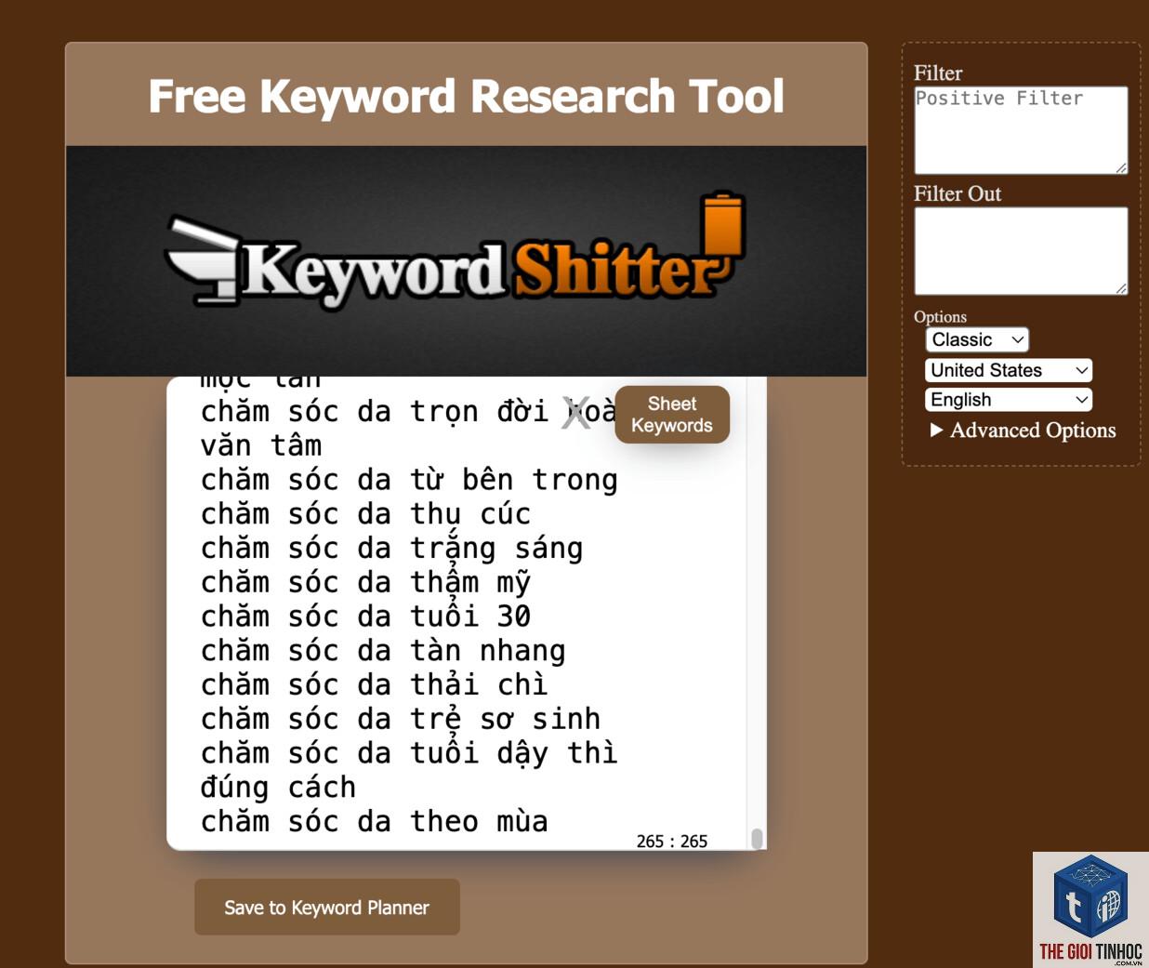Open the English language dropdown
1149x968 pixels.
1009,400
